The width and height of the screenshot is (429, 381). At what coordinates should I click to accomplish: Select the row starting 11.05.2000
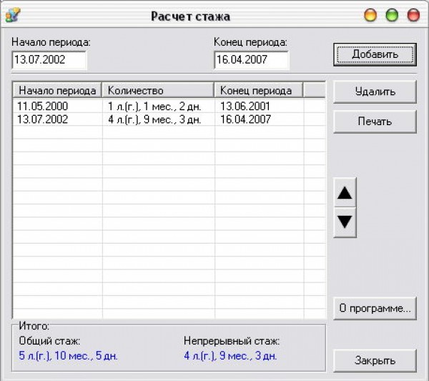[169, 106]
